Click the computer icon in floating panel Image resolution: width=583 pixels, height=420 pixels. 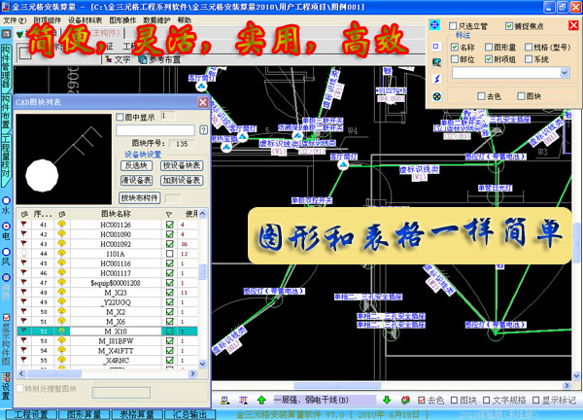click(x=436, y=60)
